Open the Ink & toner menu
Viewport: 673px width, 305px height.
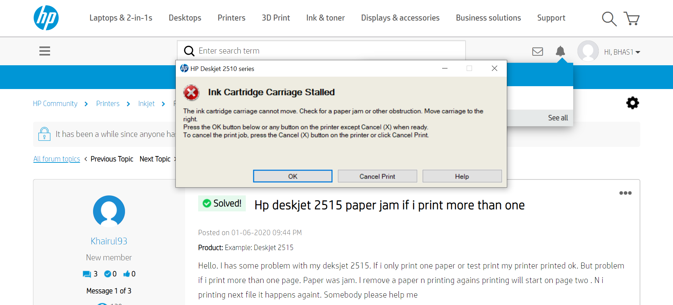(326, 18)
